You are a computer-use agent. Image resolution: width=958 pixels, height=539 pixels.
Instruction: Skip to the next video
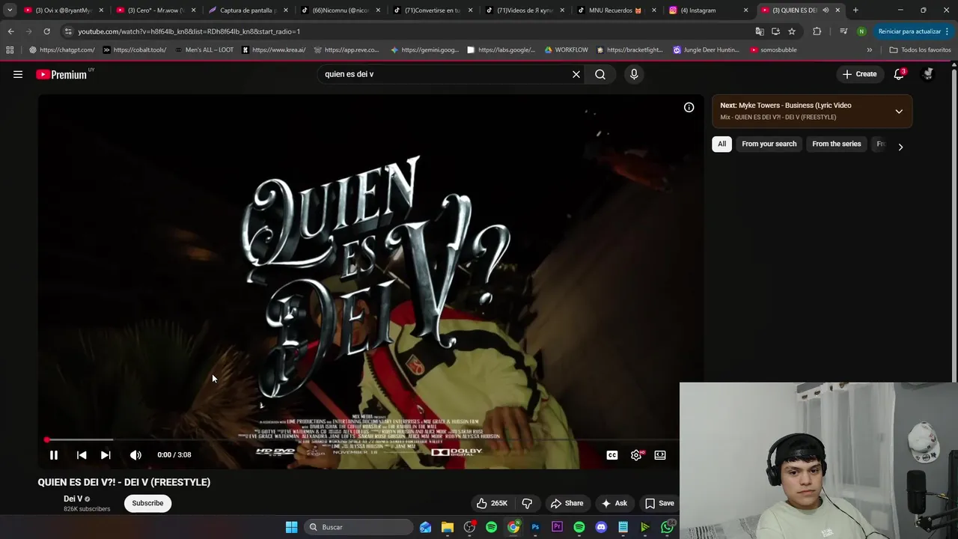coord(106,454)
